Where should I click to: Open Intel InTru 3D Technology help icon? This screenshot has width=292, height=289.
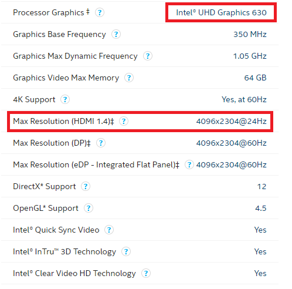126,252
